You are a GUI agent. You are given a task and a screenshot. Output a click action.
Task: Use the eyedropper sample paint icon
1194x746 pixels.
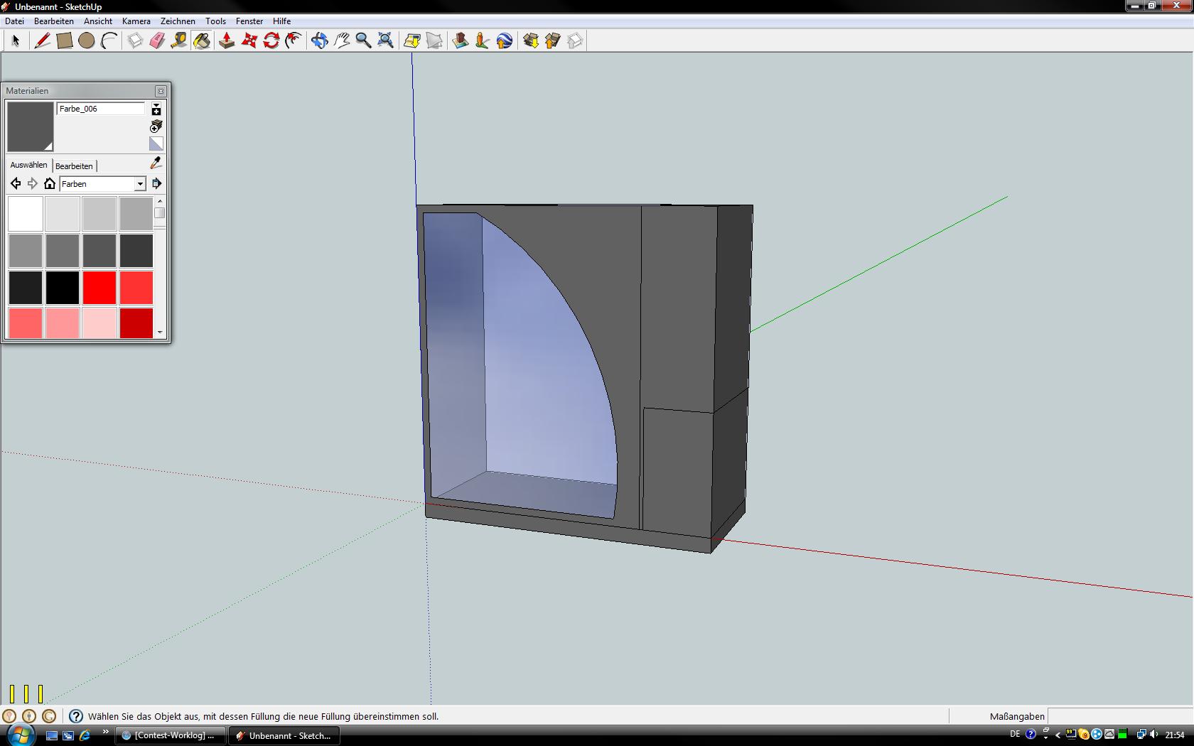156,163
